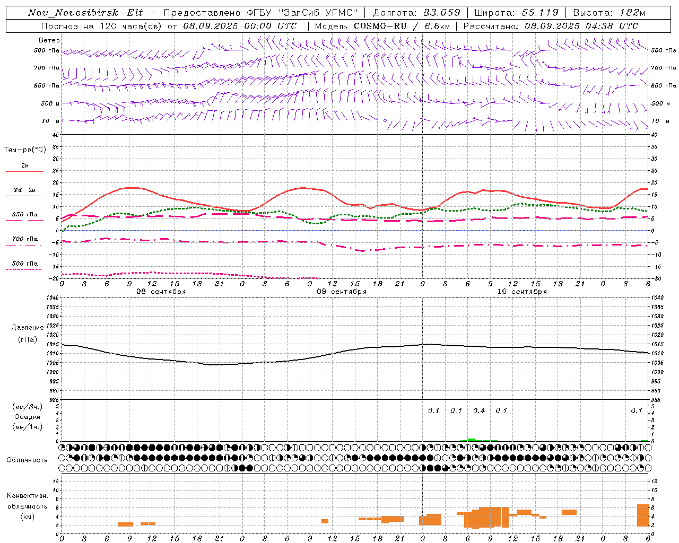
Task: Click the Td 2м legend label
Action: pyautogui.click(x=25, y=190)
